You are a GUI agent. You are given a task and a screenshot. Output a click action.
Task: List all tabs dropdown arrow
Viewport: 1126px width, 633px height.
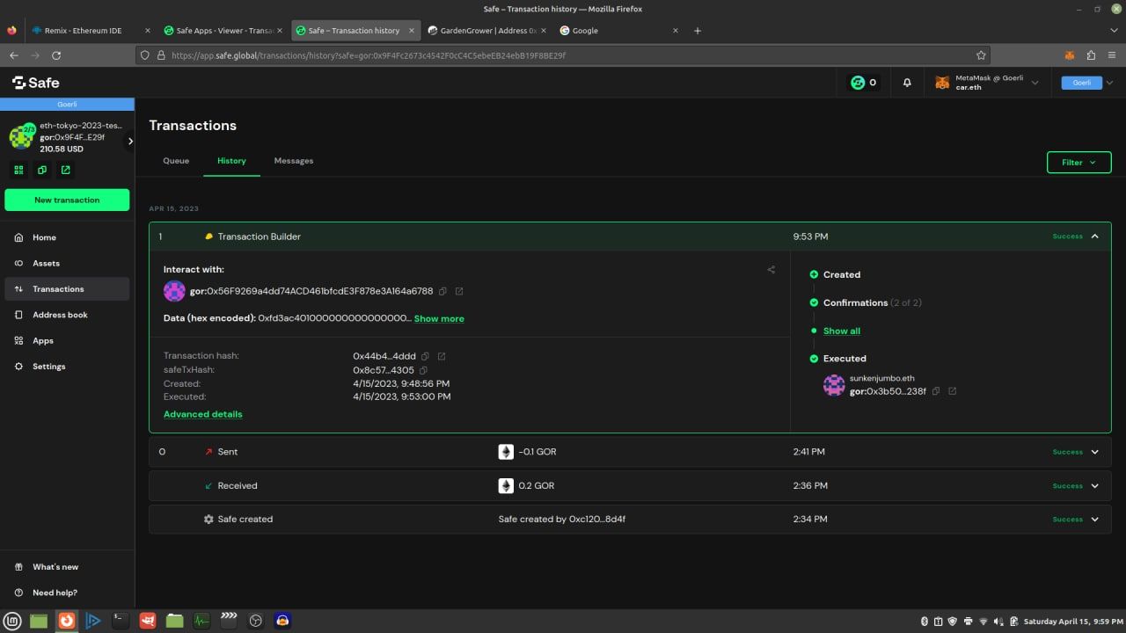[x=1114, y=30]
